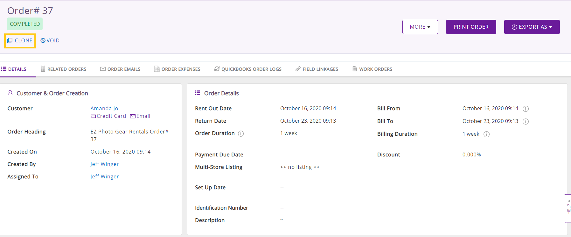The width and height of the screenshot is (571, 237).
Task: Click the info icon beside Billing Duration value
Action: (x=486, y=134)
